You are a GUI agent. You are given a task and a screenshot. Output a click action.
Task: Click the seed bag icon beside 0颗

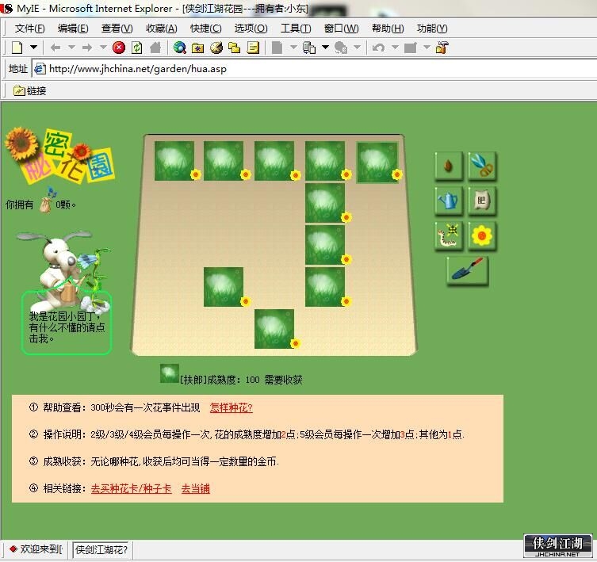[46, 204]
